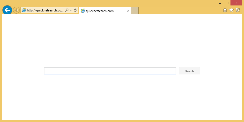Close the quicknetsearch.com tab
This screenshot has width=244, height=122.
point(128,11)
